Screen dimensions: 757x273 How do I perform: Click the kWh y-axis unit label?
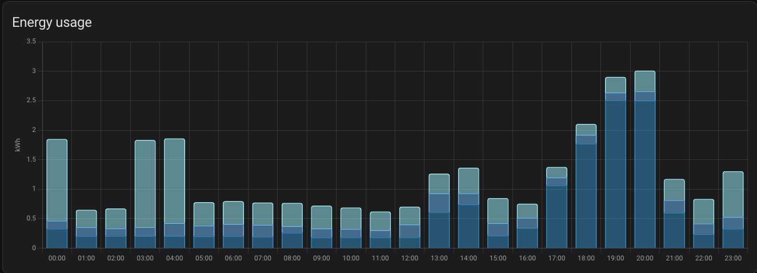click(x=17, y=145)
